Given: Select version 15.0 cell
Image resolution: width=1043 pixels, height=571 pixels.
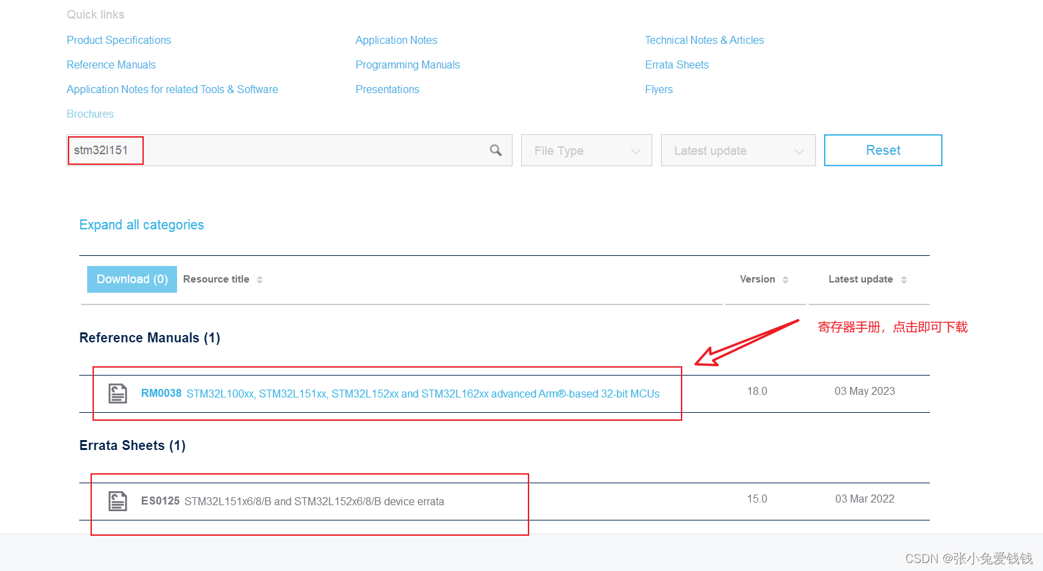Looking at the screenshot, I should pyautogui.click(x=757, y=499).
